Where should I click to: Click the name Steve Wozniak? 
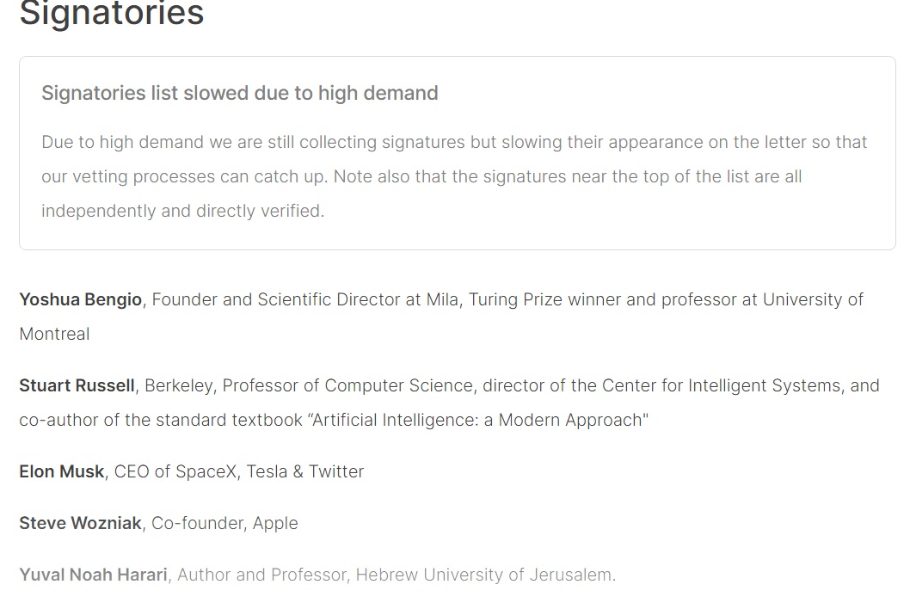[x=80, y=523]
